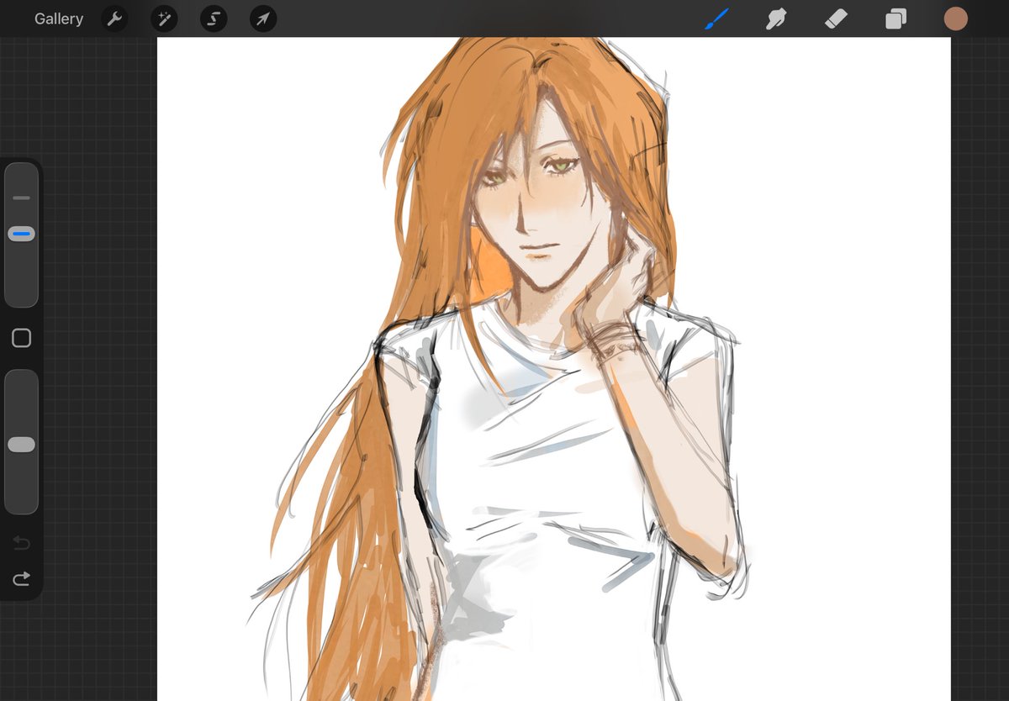Activate the Transform arrow tool
Image resolution: width=1009 pixels, height=701 pixels.
pos(263,18)
